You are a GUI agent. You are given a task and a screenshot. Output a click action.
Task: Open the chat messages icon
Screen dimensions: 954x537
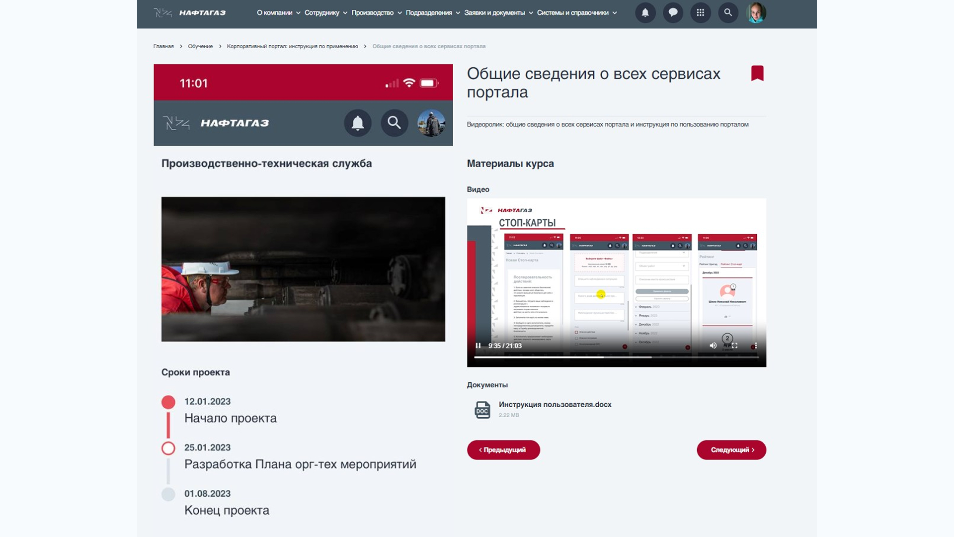click(x=673, y=12)
